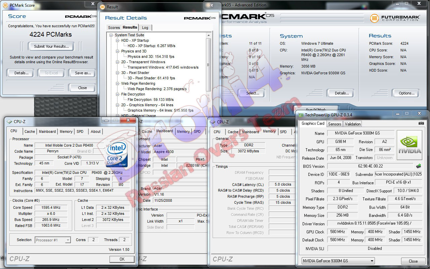Click the Save as button
This screenshot has width=430, height=269.
pyautogui.click(x=83, y=73)
